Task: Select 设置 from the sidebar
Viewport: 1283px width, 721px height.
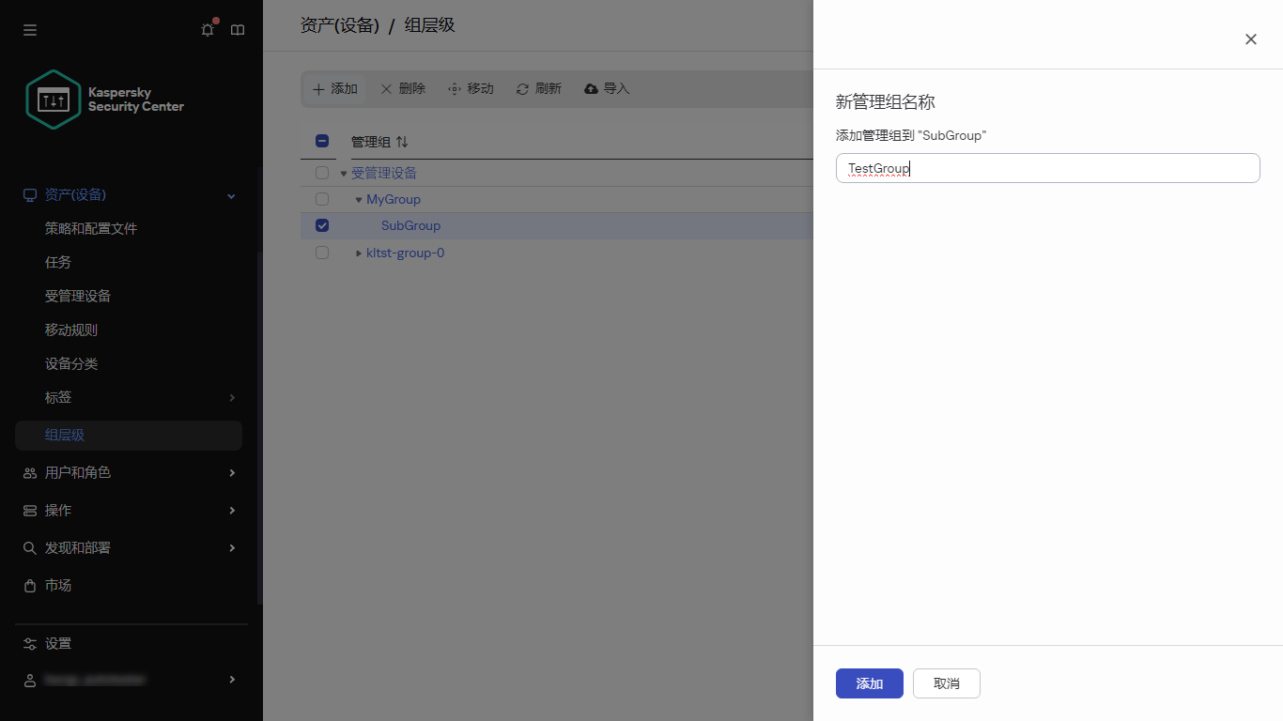Action: pos(56,643)
